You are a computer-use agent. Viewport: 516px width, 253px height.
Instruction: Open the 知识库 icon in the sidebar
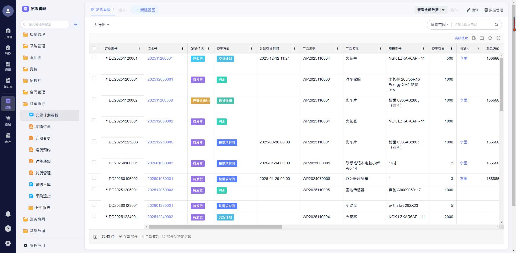coord(8,83)
